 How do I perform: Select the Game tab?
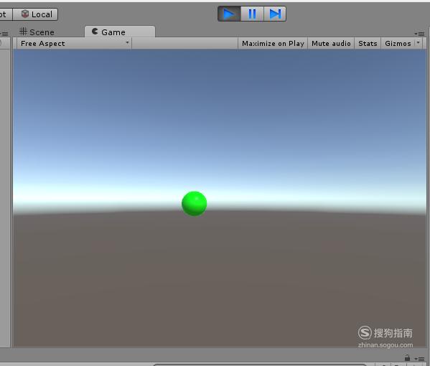tap(120, 32)
